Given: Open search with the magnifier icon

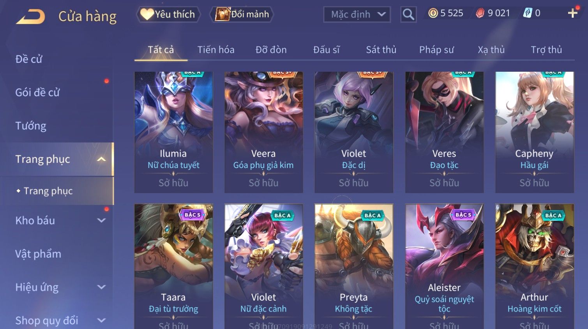Looking at the screenshot, I should (x=408, y=14).
